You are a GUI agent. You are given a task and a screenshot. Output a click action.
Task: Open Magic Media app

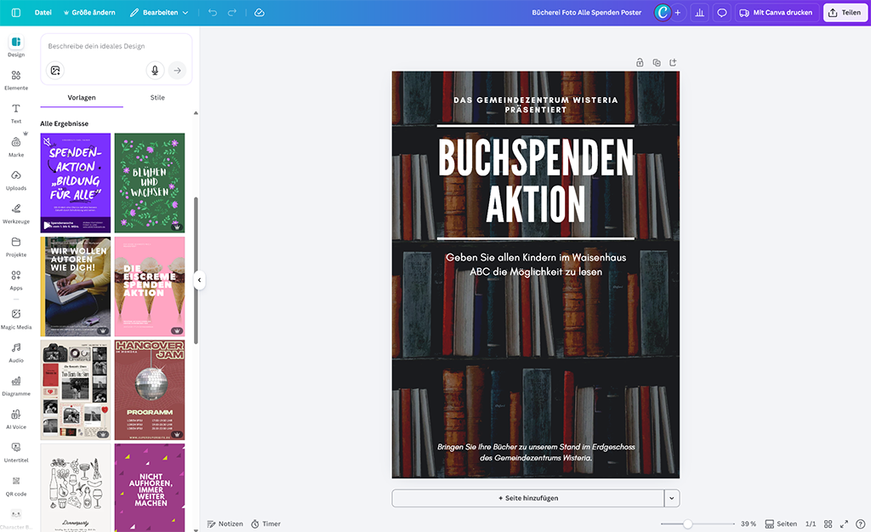16,319
